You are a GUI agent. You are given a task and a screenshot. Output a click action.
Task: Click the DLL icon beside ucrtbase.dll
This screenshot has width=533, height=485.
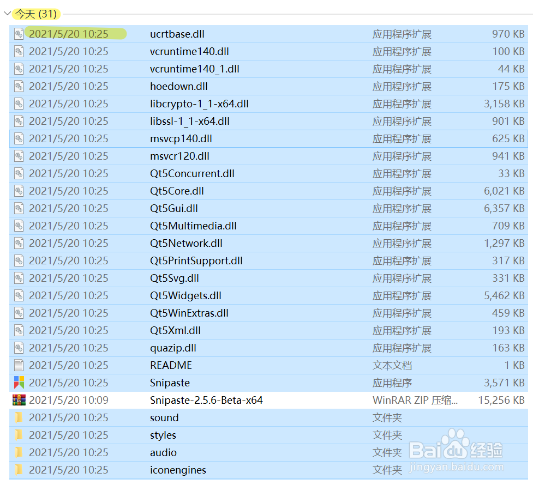(x=19, y=34)
